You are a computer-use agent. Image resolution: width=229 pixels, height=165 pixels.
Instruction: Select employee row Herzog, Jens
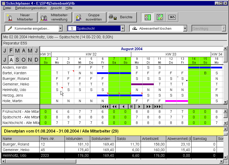(21, 95)
